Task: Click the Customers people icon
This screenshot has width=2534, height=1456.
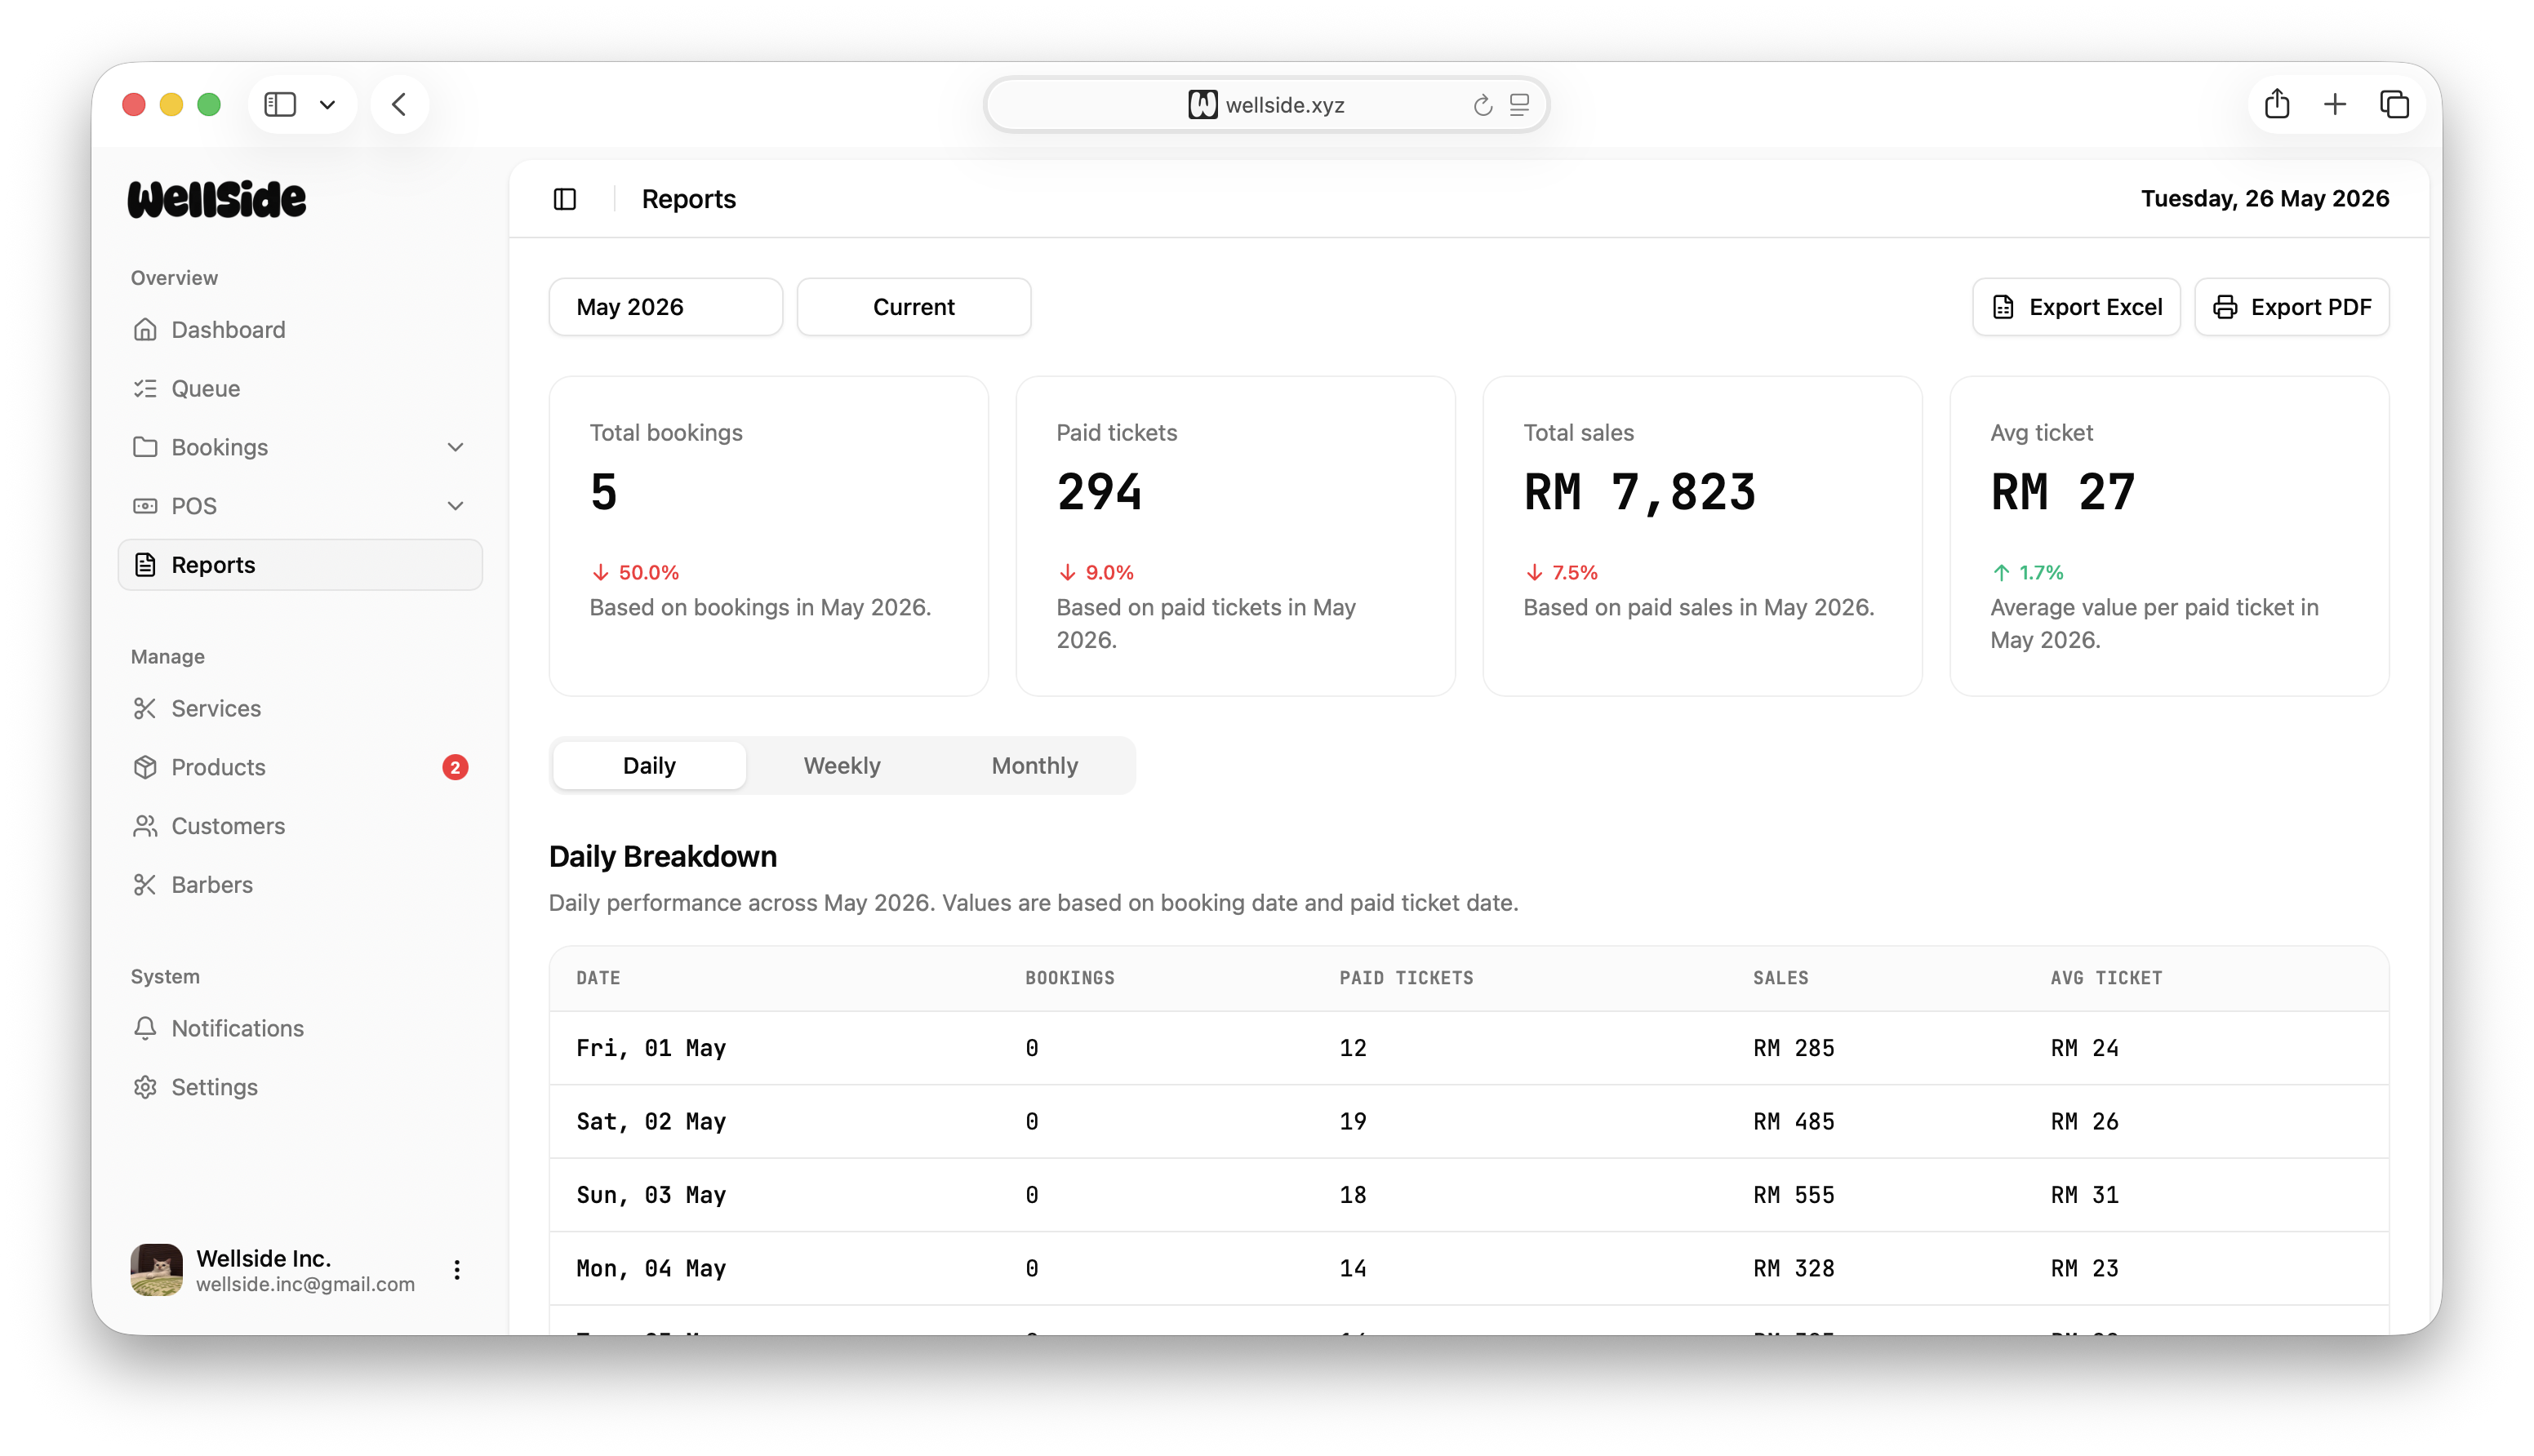Action: tap(145, 826)
